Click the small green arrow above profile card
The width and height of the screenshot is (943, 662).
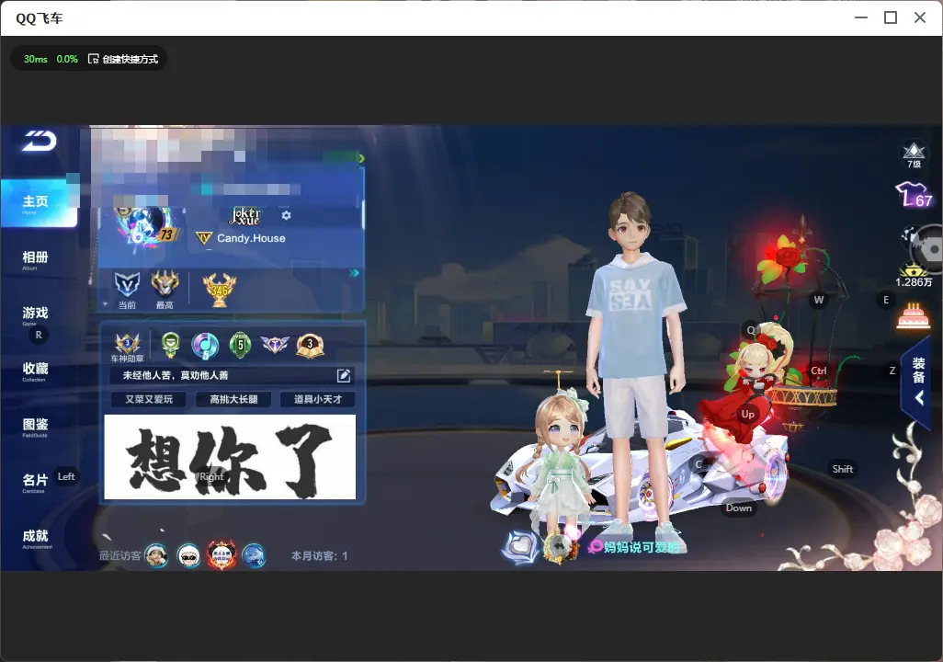tap(361, 158)
